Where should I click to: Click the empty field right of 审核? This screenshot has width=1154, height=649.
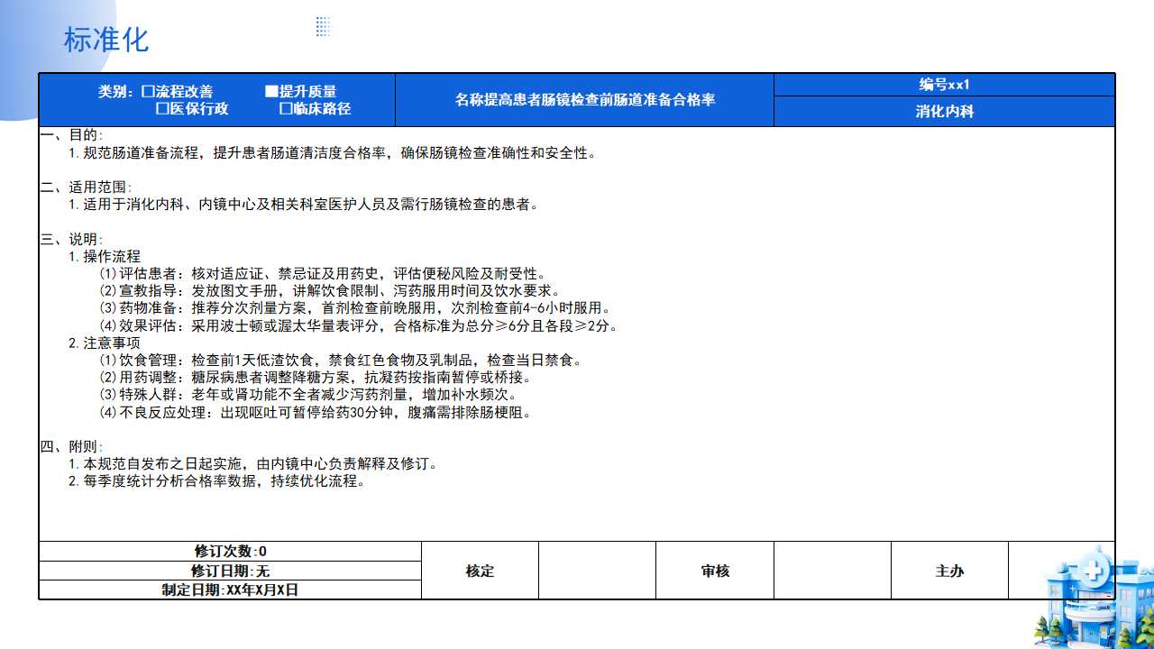point(832,571)
